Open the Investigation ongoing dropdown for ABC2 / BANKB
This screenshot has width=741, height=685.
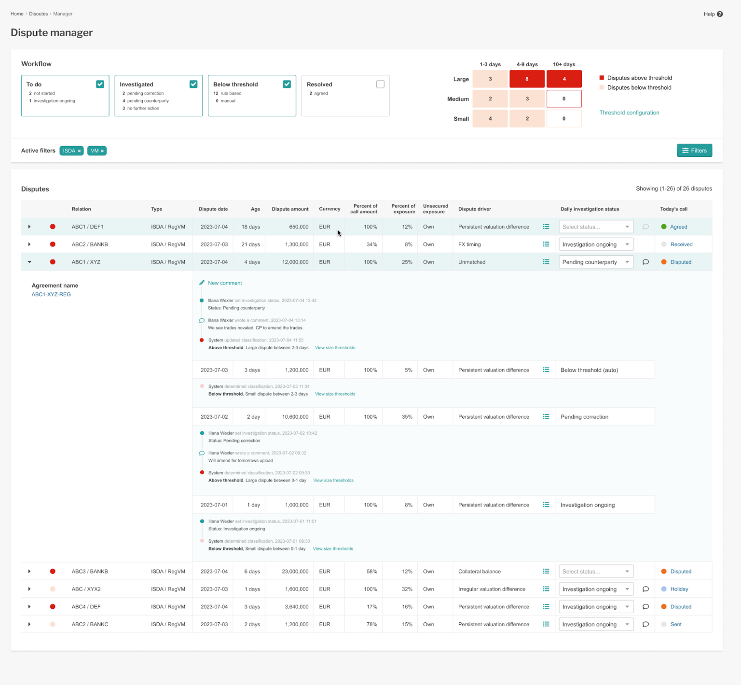pos(596,244)
